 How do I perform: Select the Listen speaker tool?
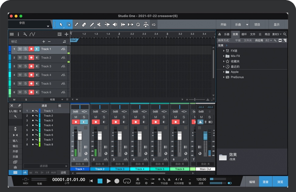pos(115,25)
